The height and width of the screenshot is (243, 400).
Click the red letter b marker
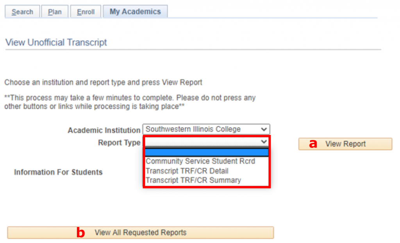pyautogui.click(x=80, y=233)
